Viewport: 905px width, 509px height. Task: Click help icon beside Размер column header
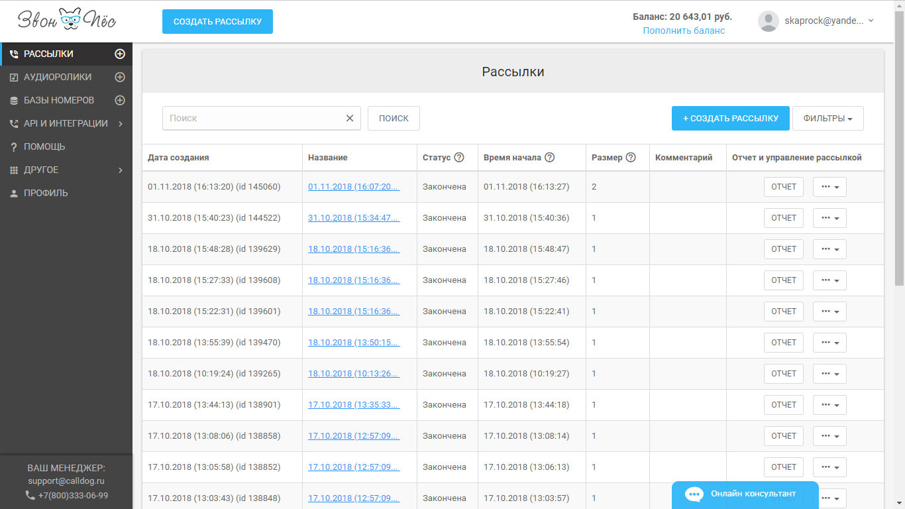click(631, 158)
